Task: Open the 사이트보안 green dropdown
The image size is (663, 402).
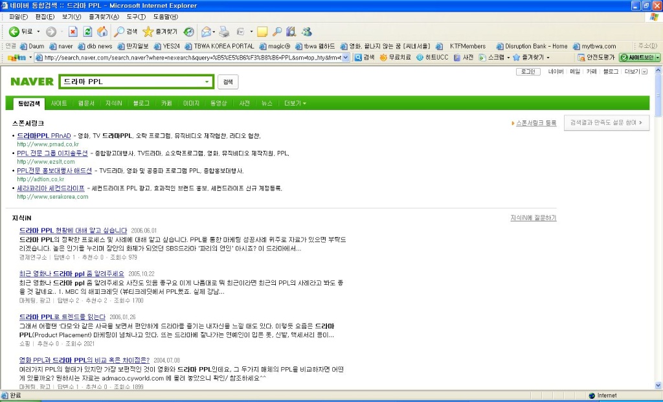Action: [x=658, y=58]
